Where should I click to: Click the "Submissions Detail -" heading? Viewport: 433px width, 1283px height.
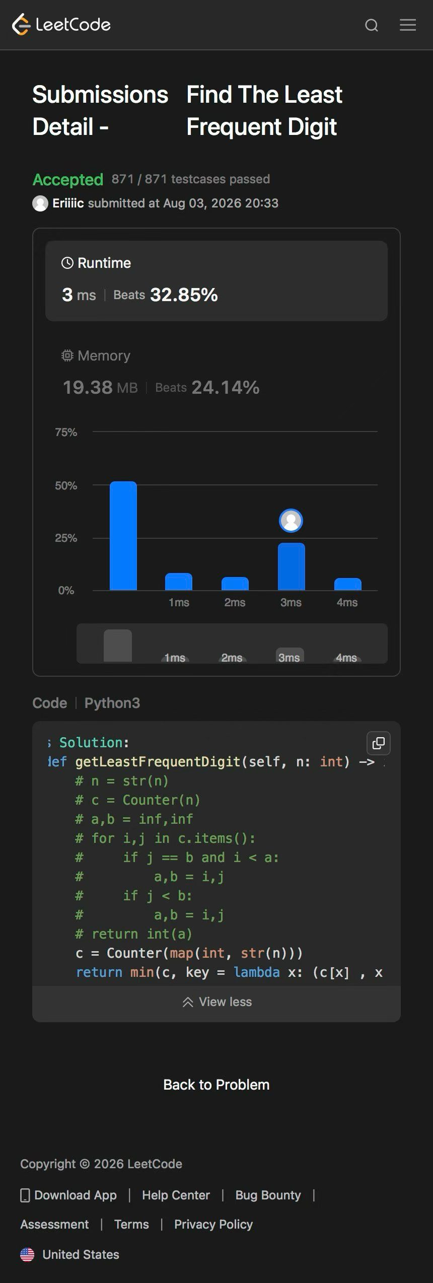coord(100,110)
